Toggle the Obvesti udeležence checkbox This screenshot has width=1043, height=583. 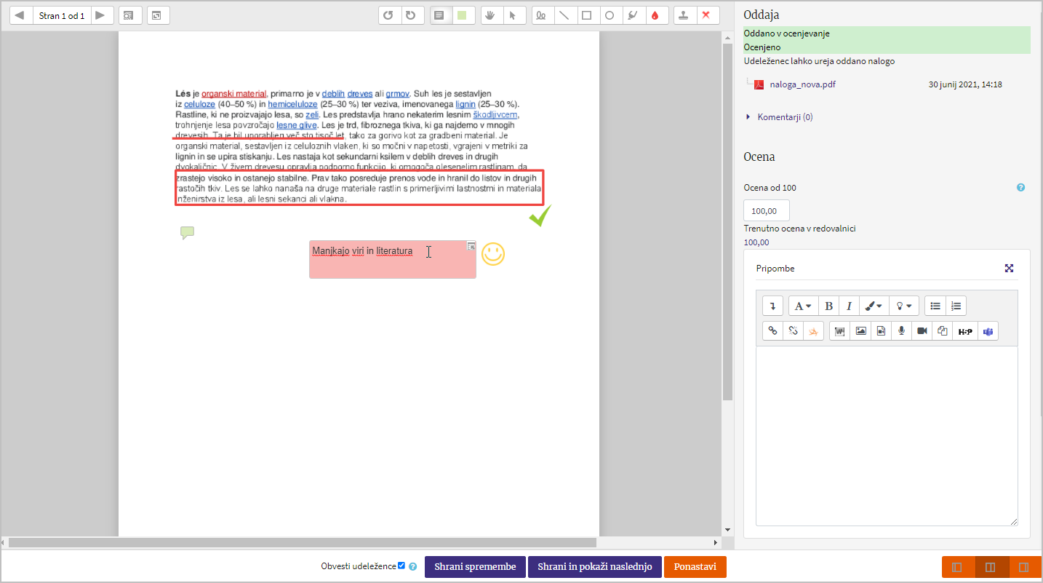click(401, 566)
